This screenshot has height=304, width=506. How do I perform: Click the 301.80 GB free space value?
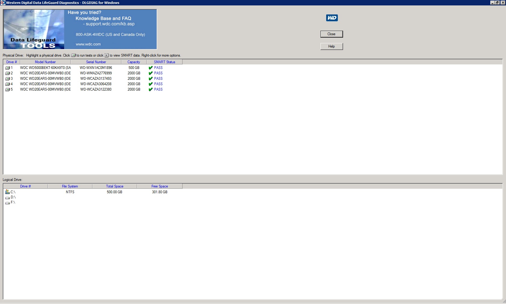[x=160, y=192]
